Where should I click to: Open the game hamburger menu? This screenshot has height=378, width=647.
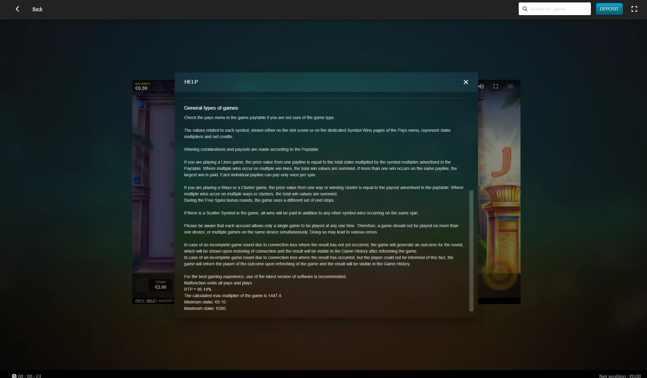tap(510, 86)
